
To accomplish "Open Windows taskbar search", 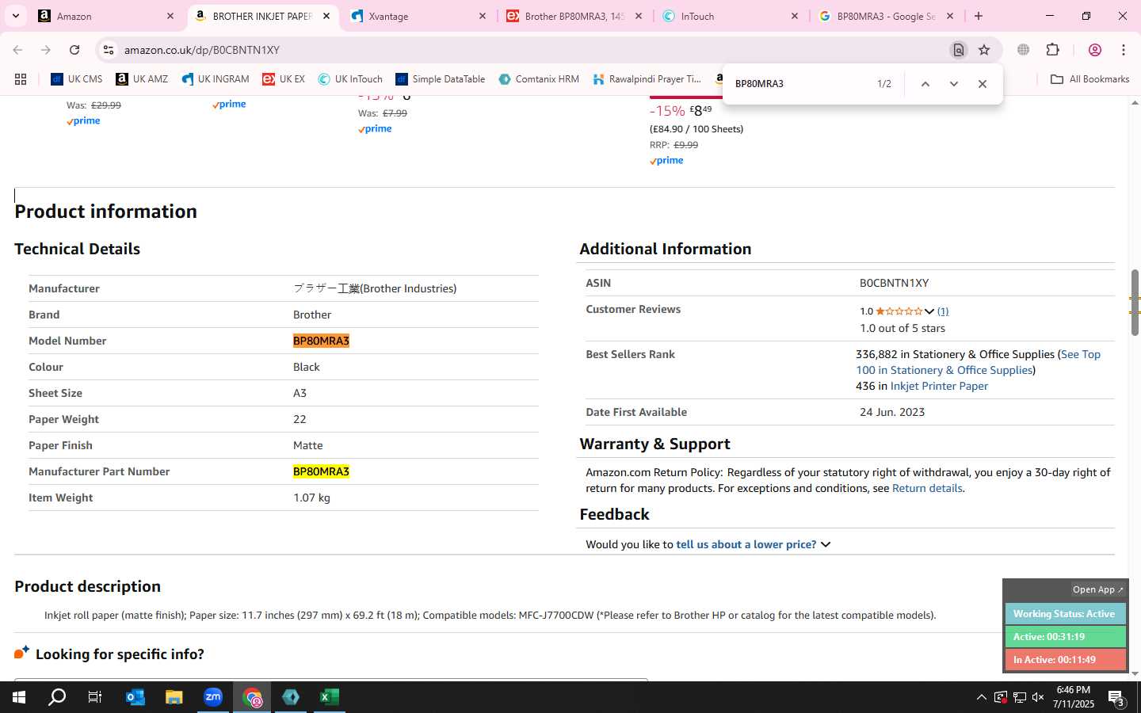I will pyautogui.click(x=57, y=697).
